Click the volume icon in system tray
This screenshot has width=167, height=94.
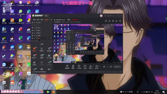pyautogui.click(x=144, y=92)
